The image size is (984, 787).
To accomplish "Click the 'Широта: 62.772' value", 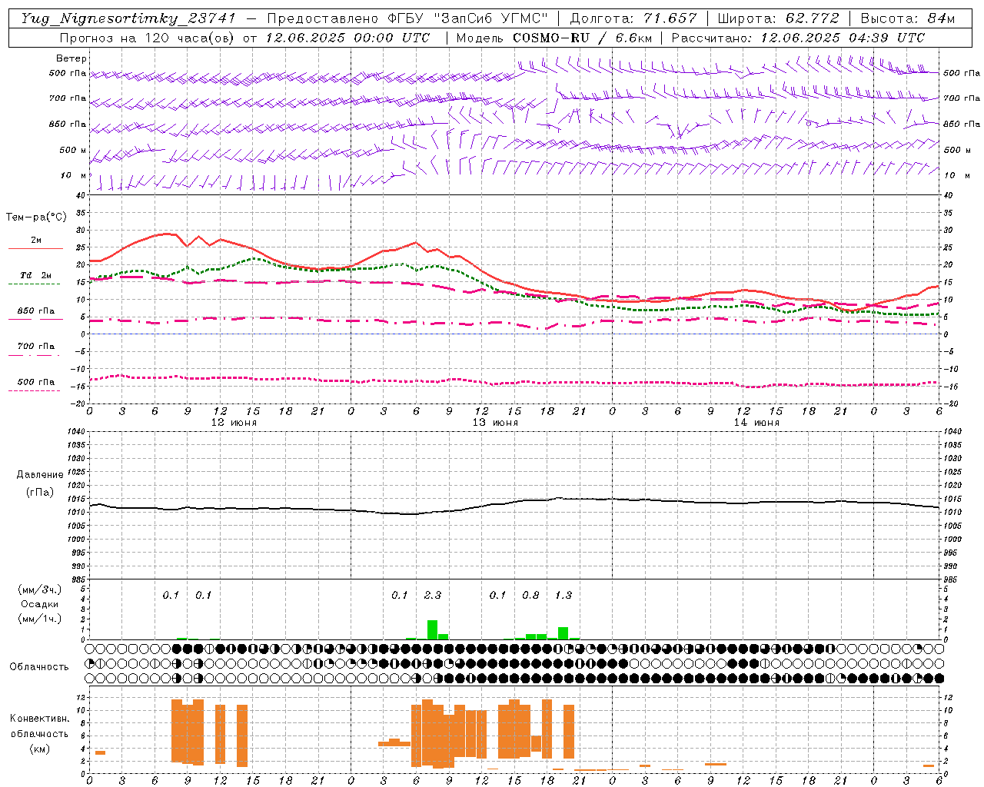I will coord(778,18).
